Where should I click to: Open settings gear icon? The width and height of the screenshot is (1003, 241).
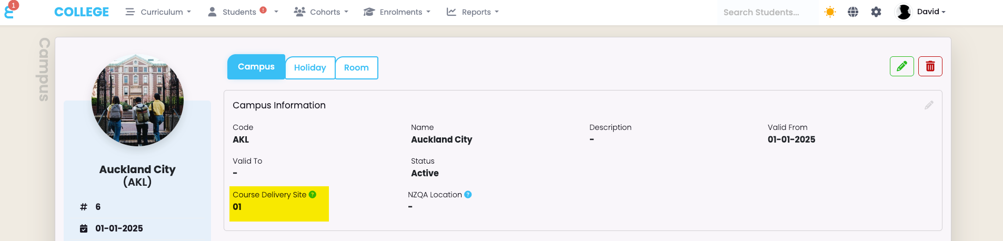click(876, 12)
